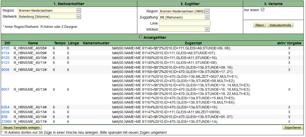Click the Statuskontrolle button
Image resolution: width=306 pixels, height=137 pixels.
280,25
